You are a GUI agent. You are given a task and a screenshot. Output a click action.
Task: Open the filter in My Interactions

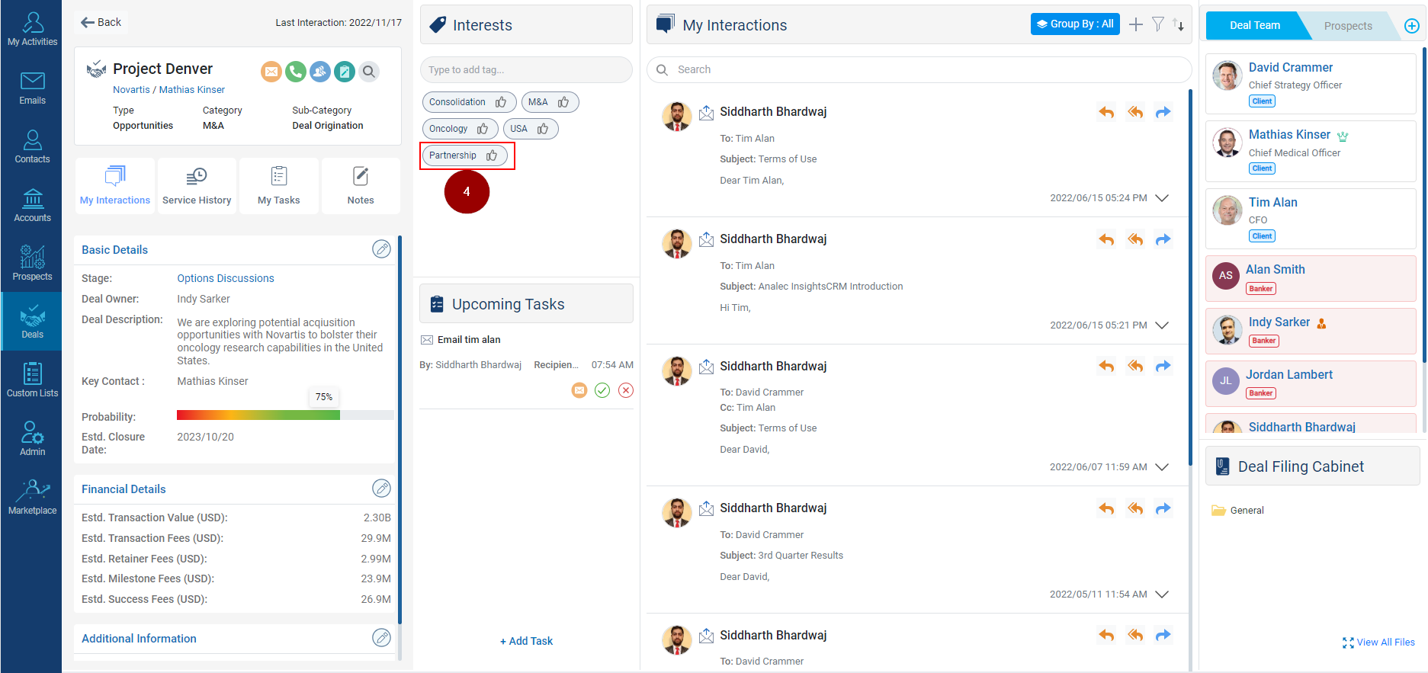coord(1158,24)
